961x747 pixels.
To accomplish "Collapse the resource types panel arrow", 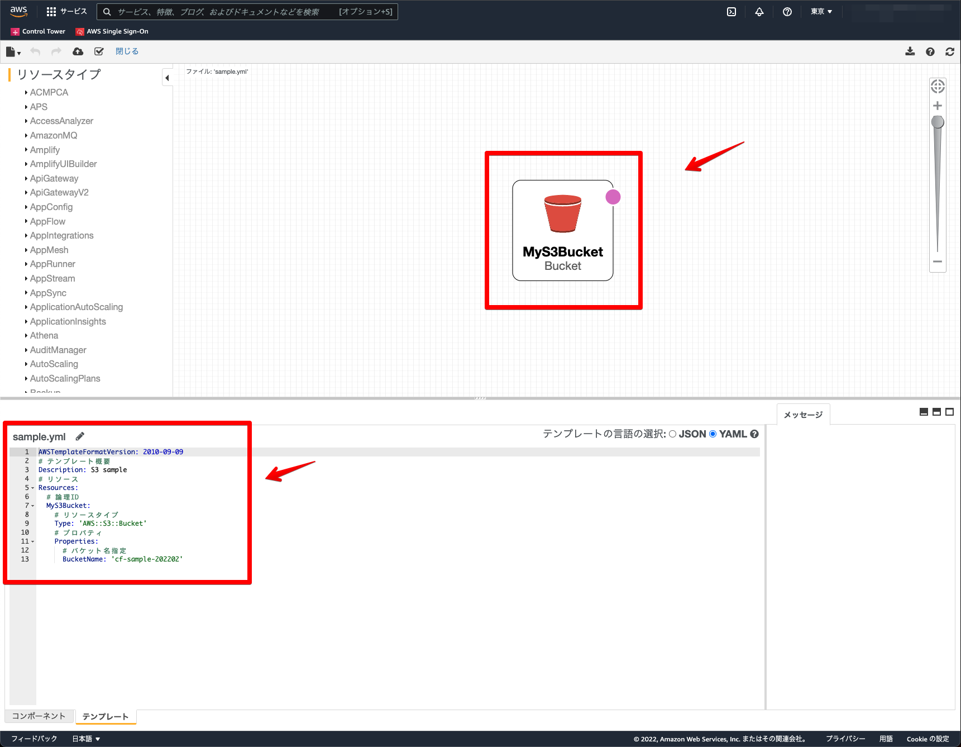I will [167, 78].
